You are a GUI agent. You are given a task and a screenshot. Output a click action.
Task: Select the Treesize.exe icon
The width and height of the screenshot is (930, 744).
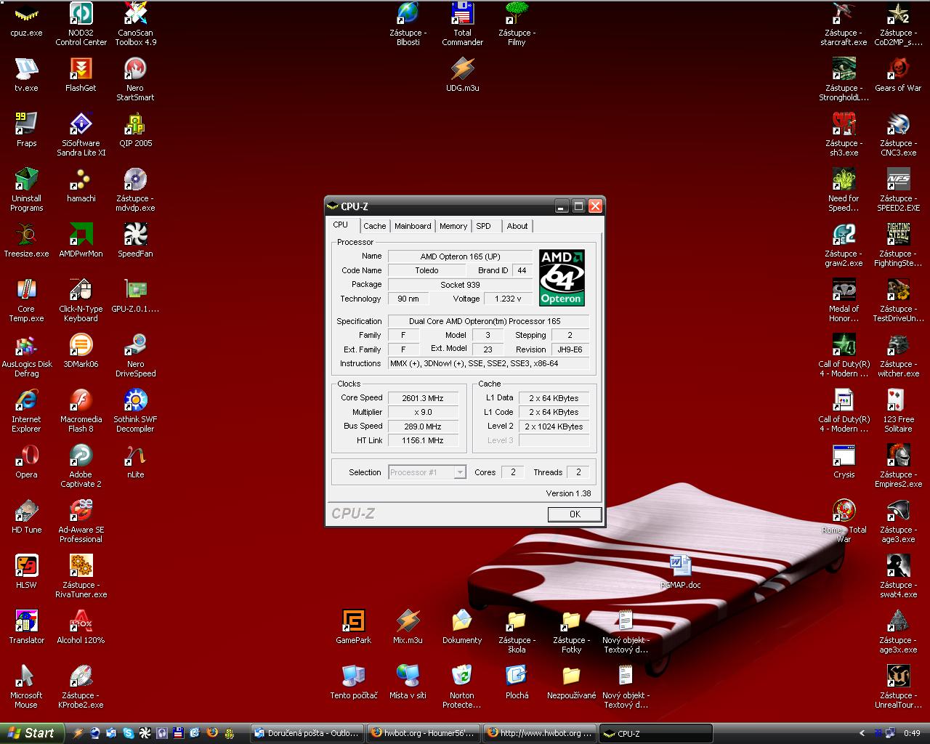click(x=26, y=240)
